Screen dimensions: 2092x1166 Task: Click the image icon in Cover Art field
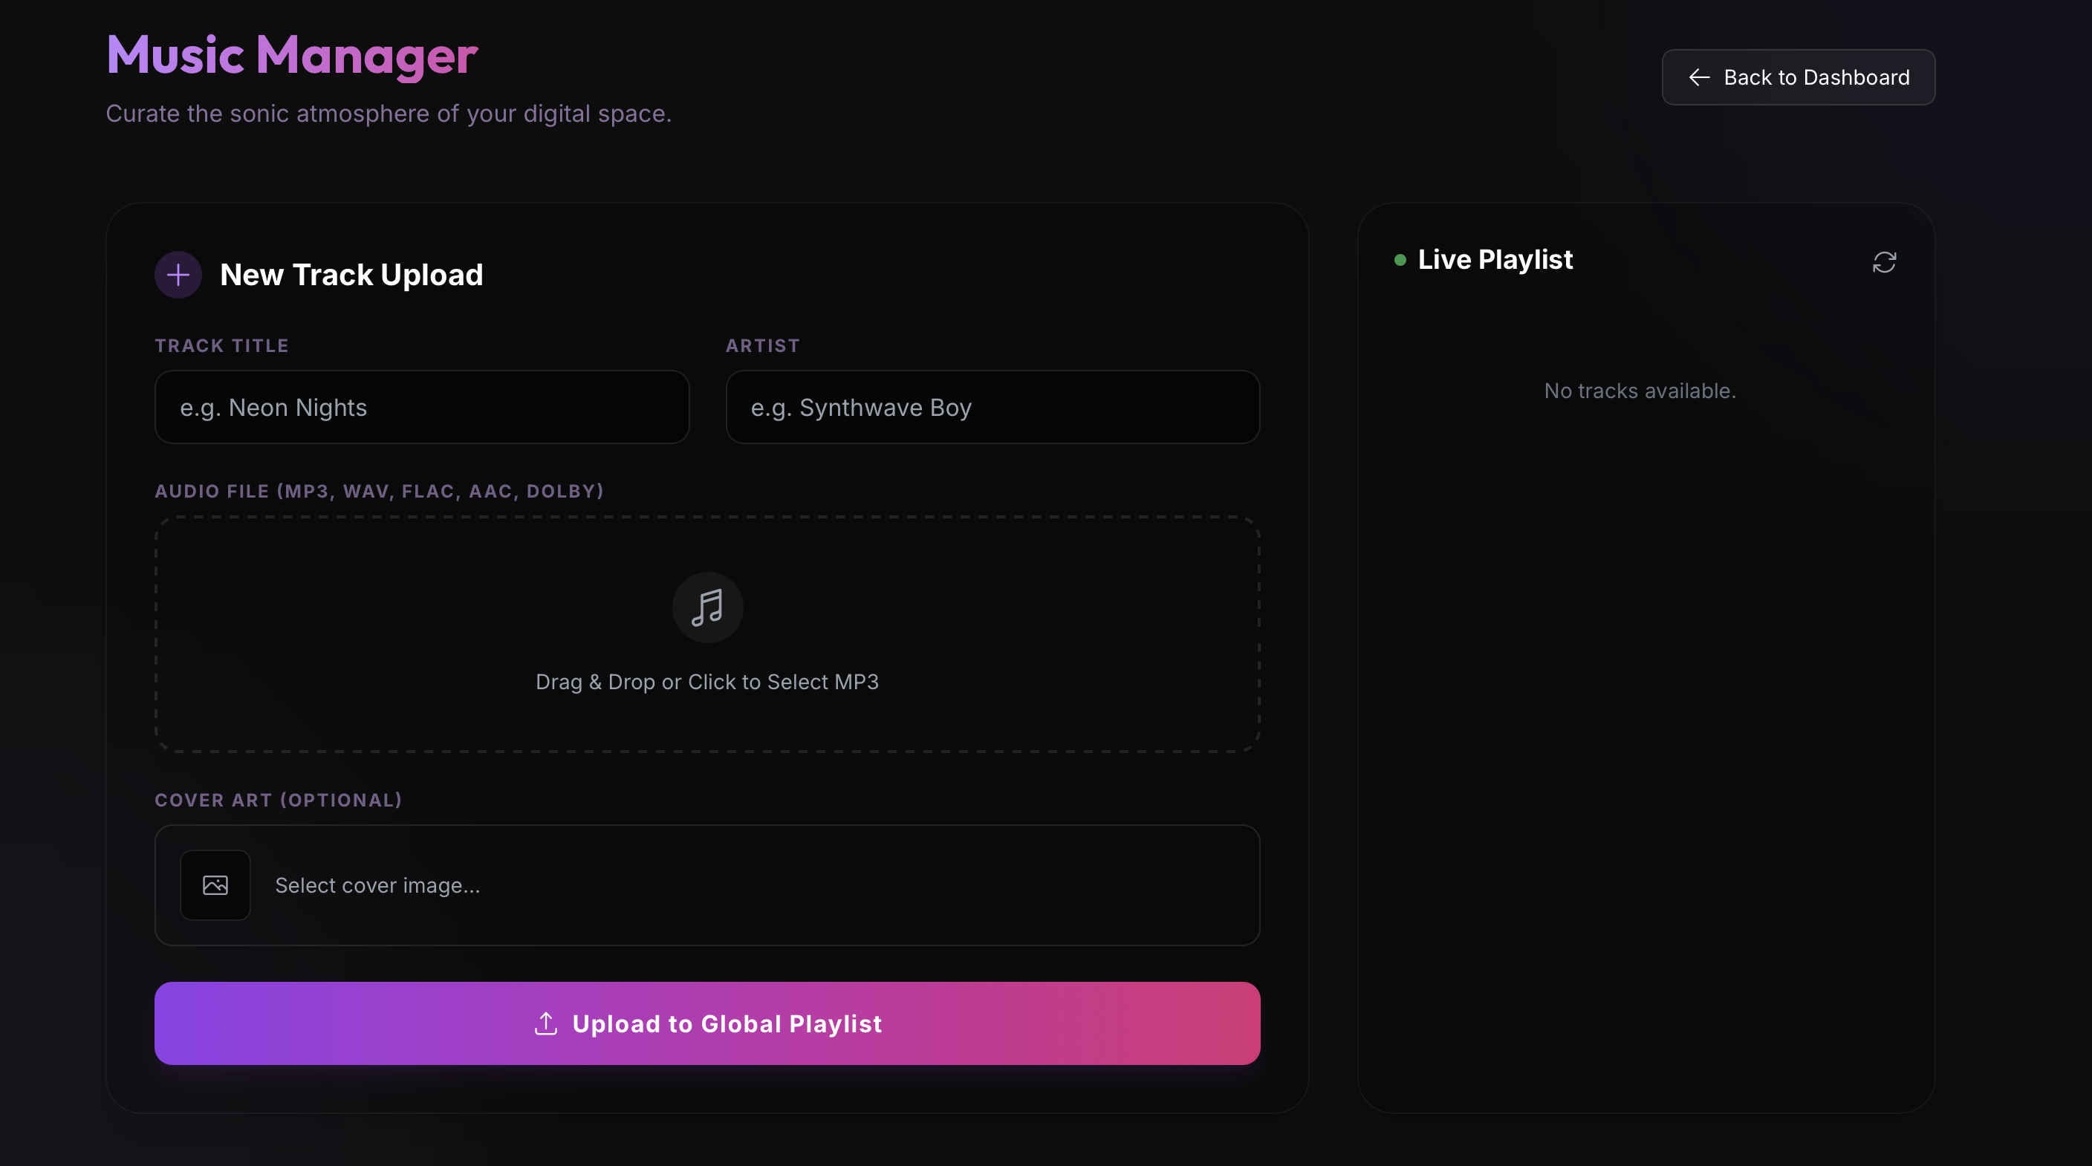tap(215, 885)
